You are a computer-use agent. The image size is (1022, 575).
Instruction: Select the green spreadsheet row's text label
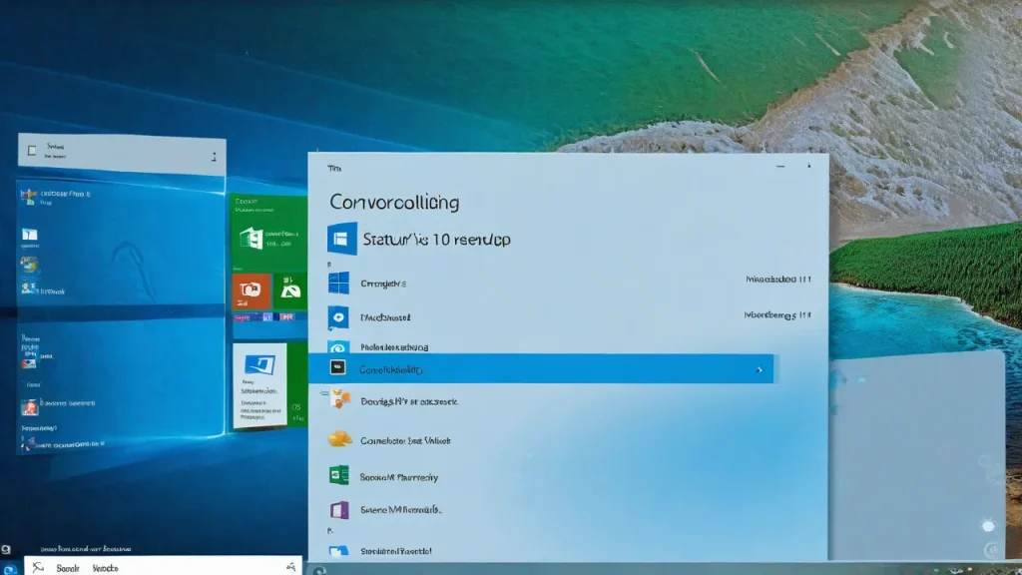point(399,477)
